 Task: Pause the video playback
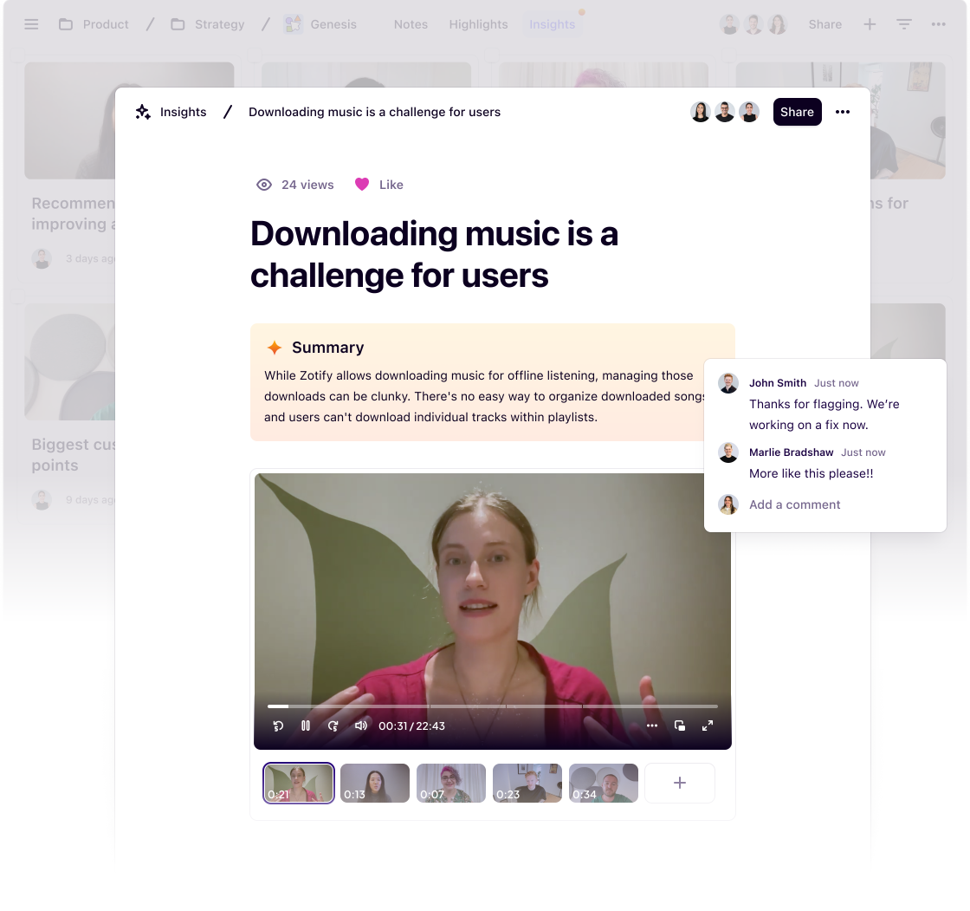point(306,726)
